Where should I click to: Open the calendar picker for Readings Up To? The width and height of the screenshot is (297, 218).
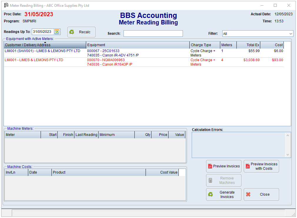57,32
